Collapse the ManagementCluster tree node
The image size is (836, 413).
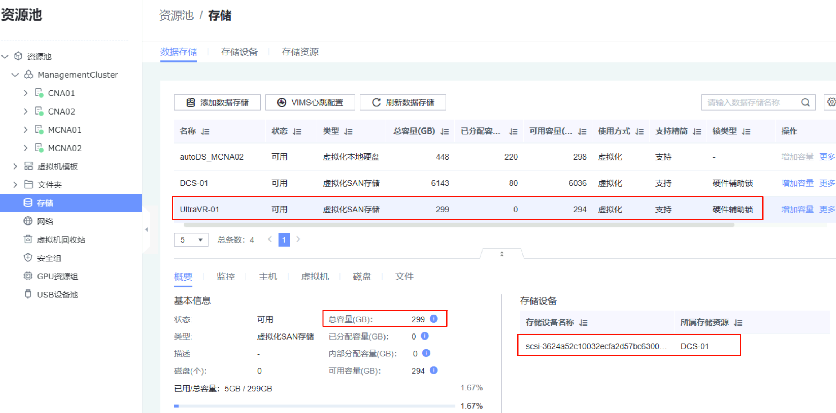click(15, 75)
